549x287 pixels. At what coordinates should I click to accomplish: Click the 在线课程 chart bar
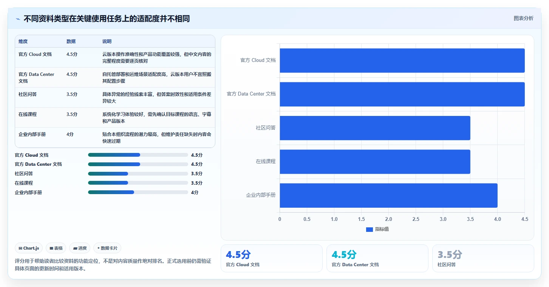point(375,162)
